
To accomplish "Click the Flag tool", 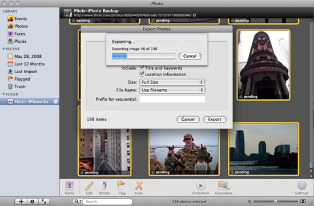I will coord(122,188).
